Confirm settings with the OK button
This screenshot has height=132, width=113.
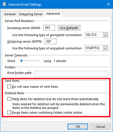[x=78, y=127]
